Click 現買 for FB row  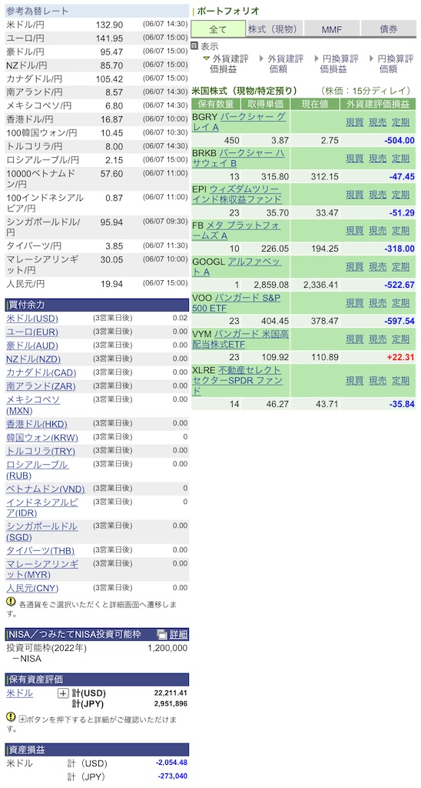(x=355, y=231)
